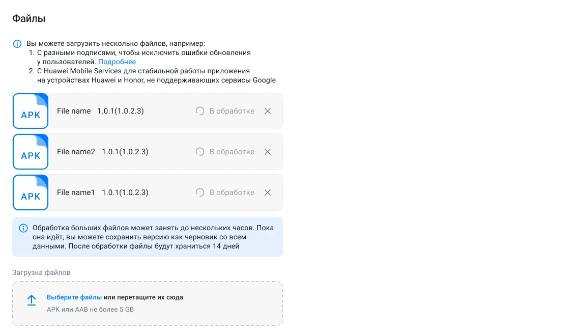This screenshot has width=578, height=332.
Task: Click the Файлы page heading
Action: (x=28, y=18)
